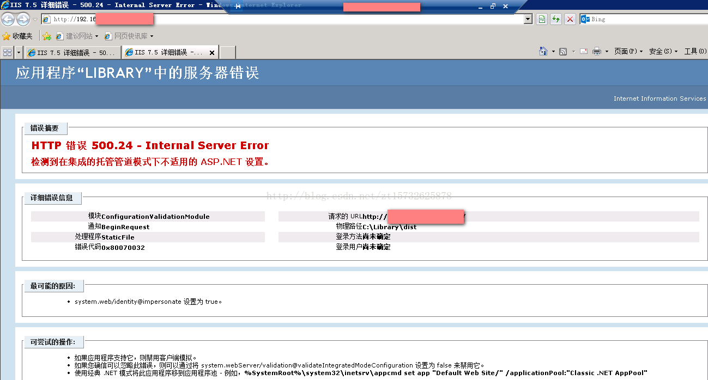Image resolution: width=708 pixels, height=380 pixels.
Task: Click the green Refresh arrows icon
Action: pyautogui.click(x=555, y=19)
